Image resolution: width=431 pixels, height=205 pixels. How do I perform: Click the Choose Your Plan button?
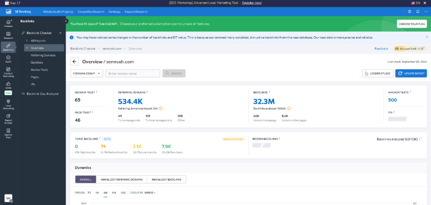(412, 24)
